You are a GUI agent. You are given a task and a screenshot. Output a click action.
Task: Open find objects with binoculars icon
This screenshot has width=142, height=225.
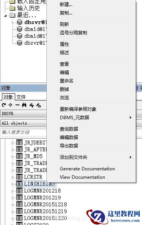(x=24, y=105)
